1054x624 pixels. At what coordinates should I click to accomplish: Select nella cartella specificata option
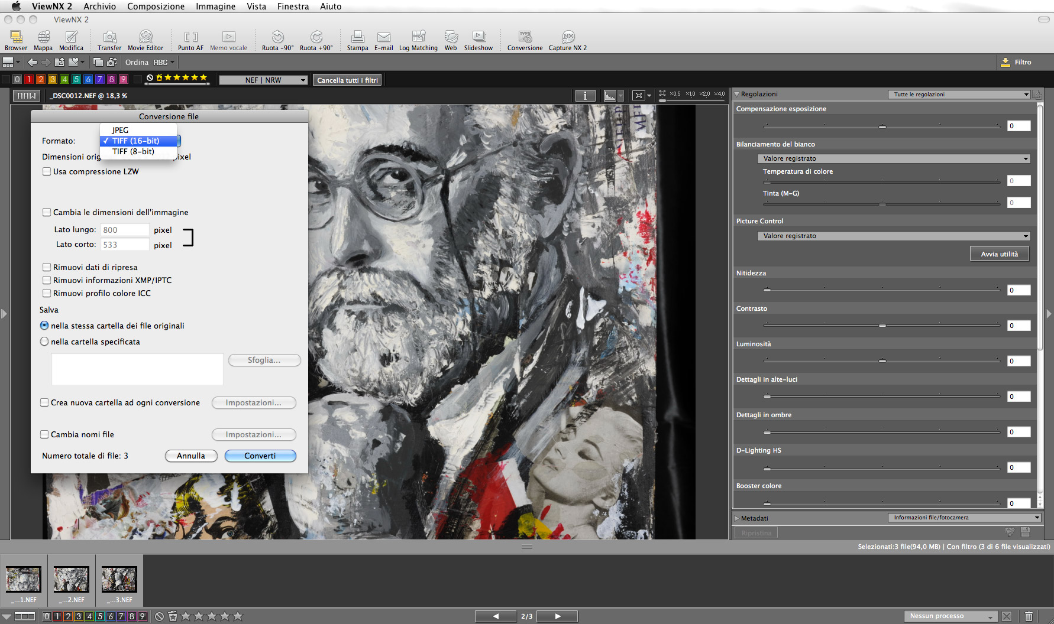[x=44, y=342]
